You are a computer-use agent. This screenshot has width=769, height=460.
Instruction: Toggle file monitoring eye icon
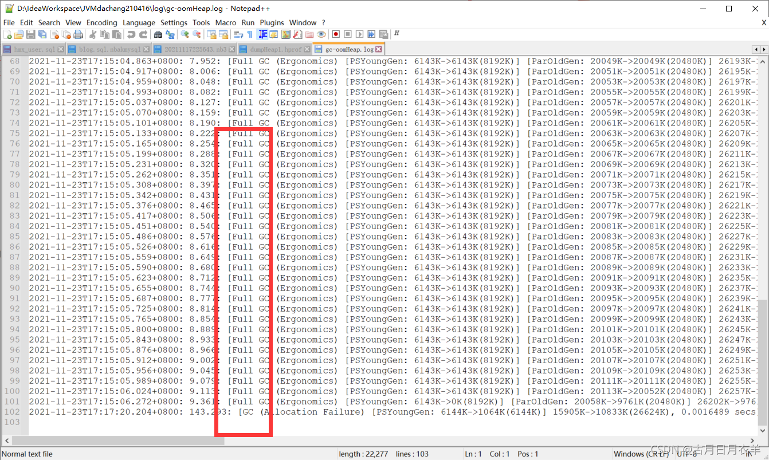(321, 34)
